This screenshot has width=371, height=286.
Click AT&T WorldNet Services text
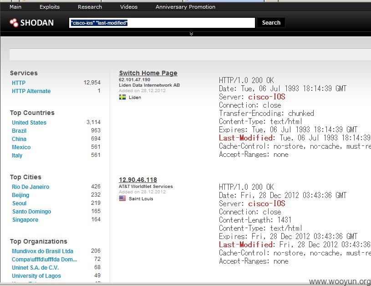point(146,187)
